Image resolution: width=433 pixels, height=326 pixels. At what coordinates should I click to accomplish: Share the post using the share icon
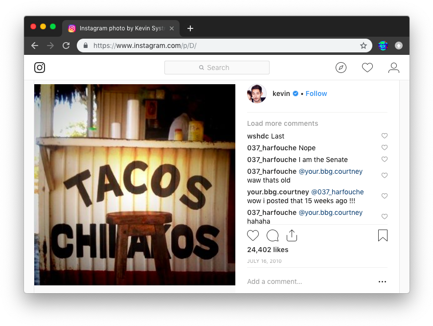[292, 235]
